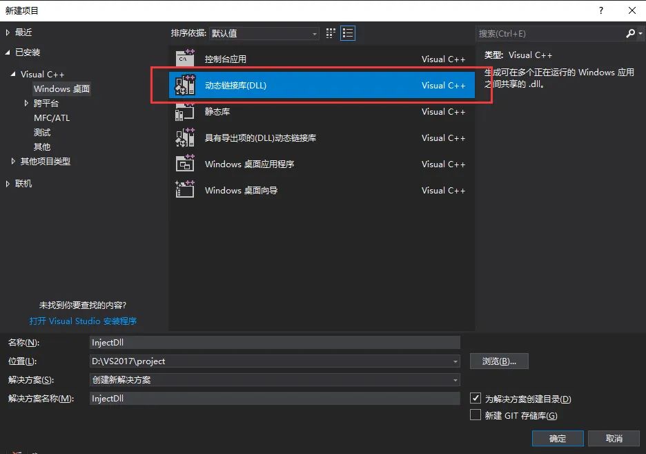The height and width of the screenshot is (454, 646).
Task: Select the 动态链接库(DLL) row text
Action: [235, 86]
